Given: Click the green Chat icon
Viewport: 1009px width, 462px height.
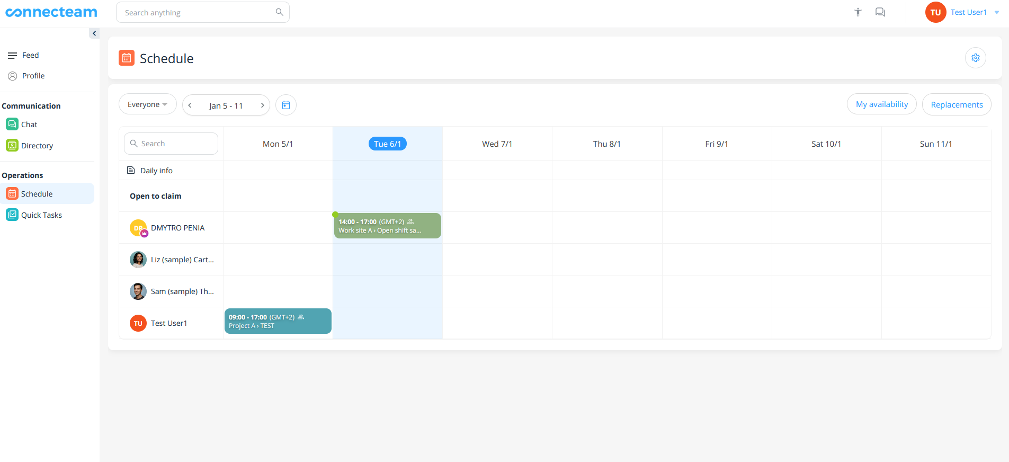Looking at the screenshot, I should coord(12,124).
